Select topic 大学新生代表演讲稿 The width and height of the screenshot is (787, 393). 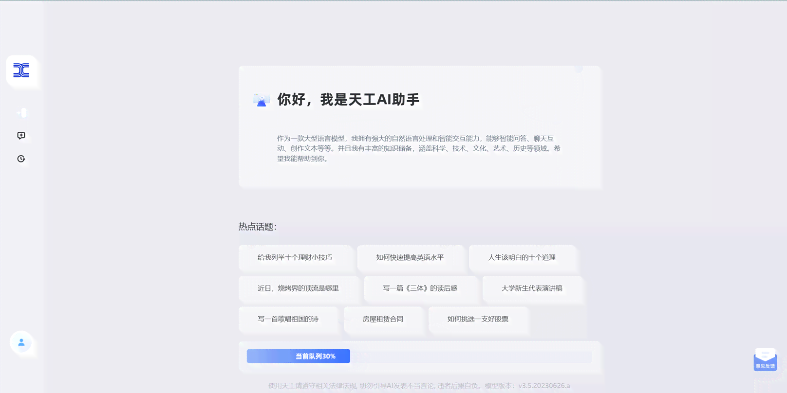532,288
